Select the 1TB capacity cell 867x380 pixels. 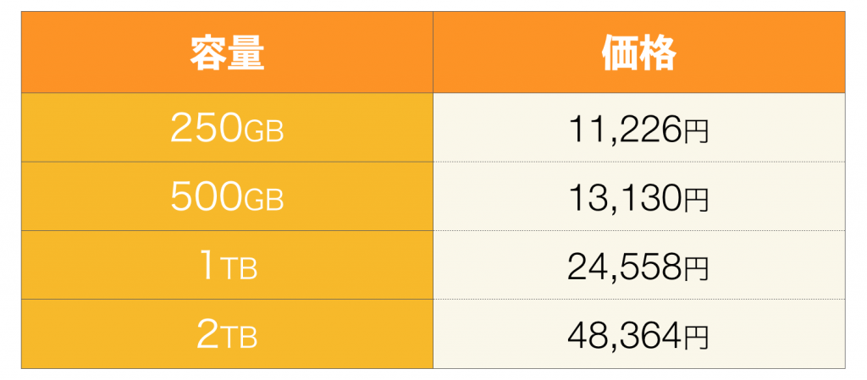click(227, 265)
